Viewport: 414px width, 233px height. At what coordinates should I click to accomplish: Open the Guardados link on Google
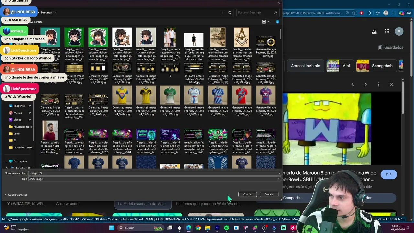[391, 47]
